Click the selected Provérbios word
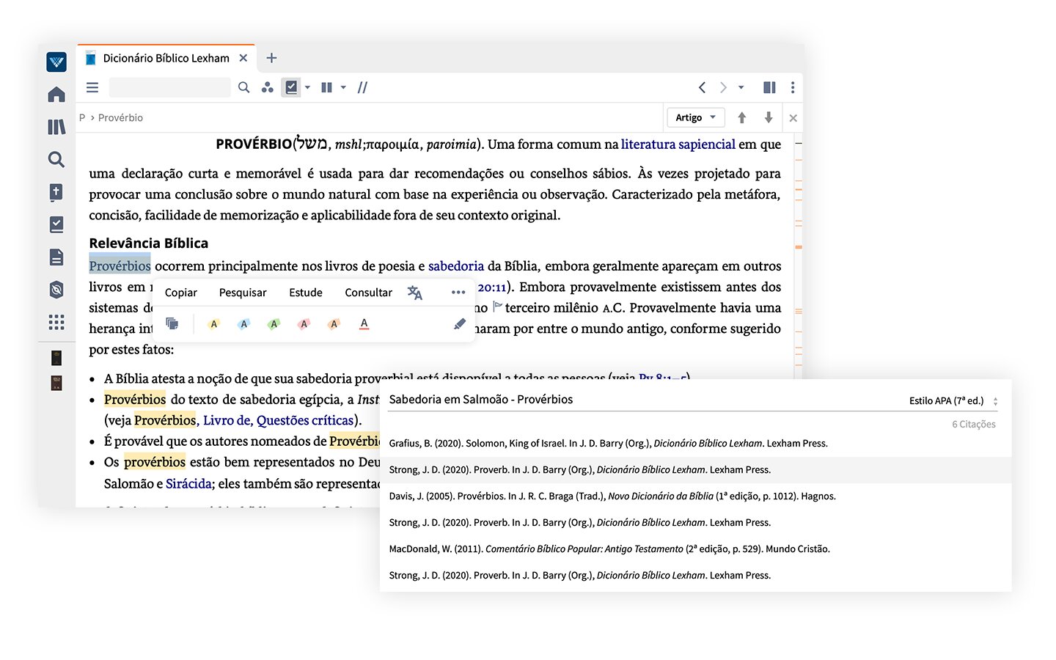The height and width of the screenshot is (660, 1056). tap(120, 266)
